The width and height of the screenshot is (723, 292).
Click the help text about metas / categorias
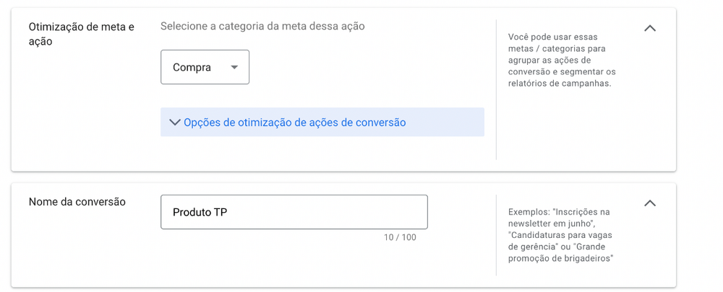(562, 61)
